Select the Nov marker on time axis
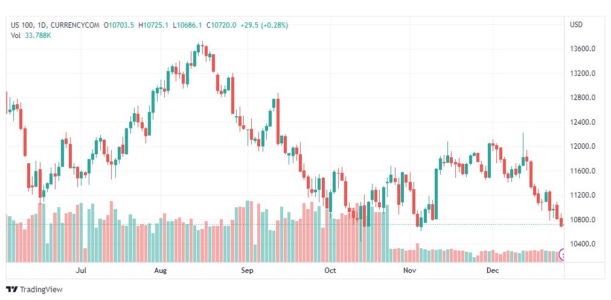 [x=410, y=271]
